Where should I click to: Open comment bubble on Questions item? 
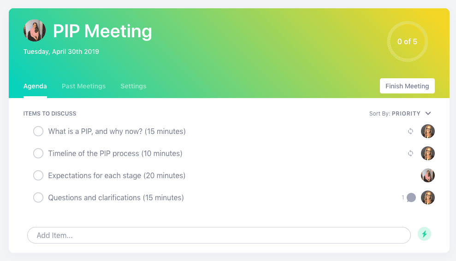point(411,198)
